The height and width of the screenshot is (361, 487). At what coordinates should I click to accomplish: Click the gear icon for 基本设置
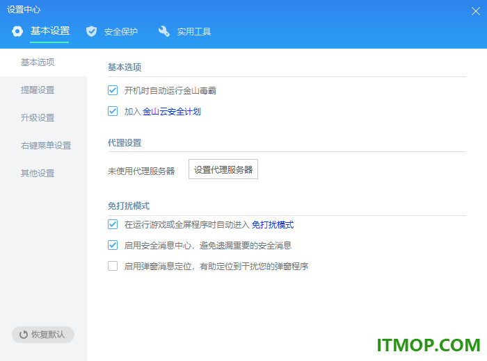[x=17, y=31]
